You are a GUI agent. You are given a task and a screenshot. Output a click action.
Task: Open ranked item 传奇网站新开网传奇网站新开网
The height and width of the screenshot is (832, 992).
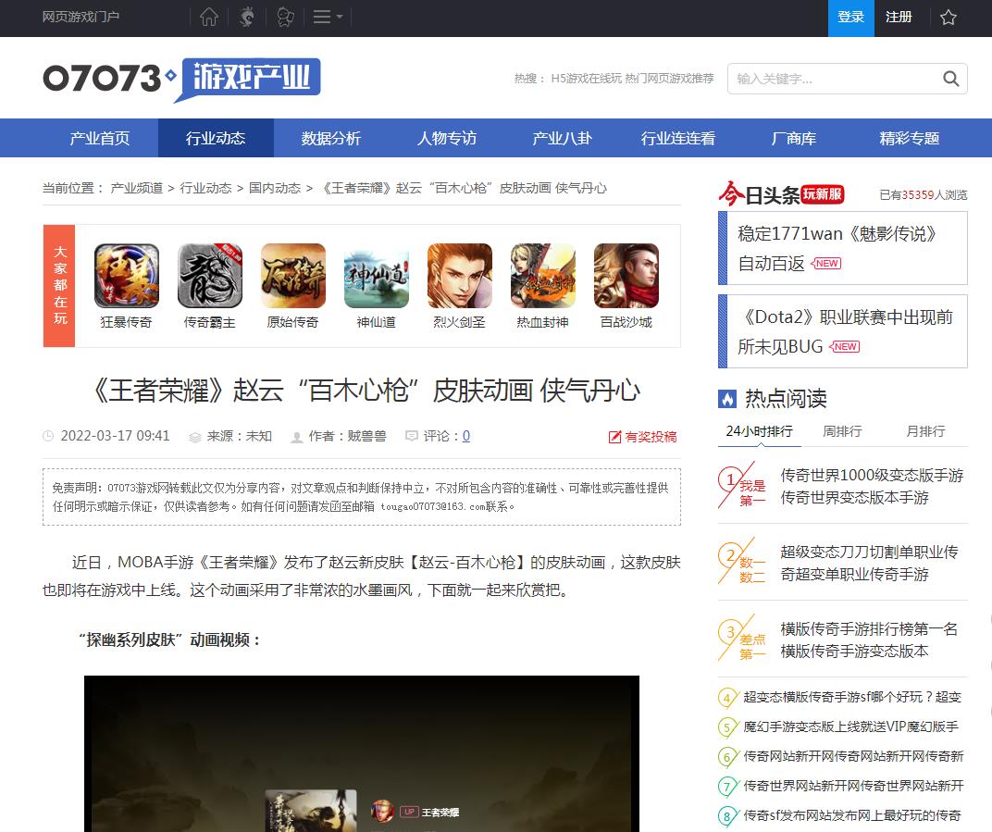click(x=853, y=756)
